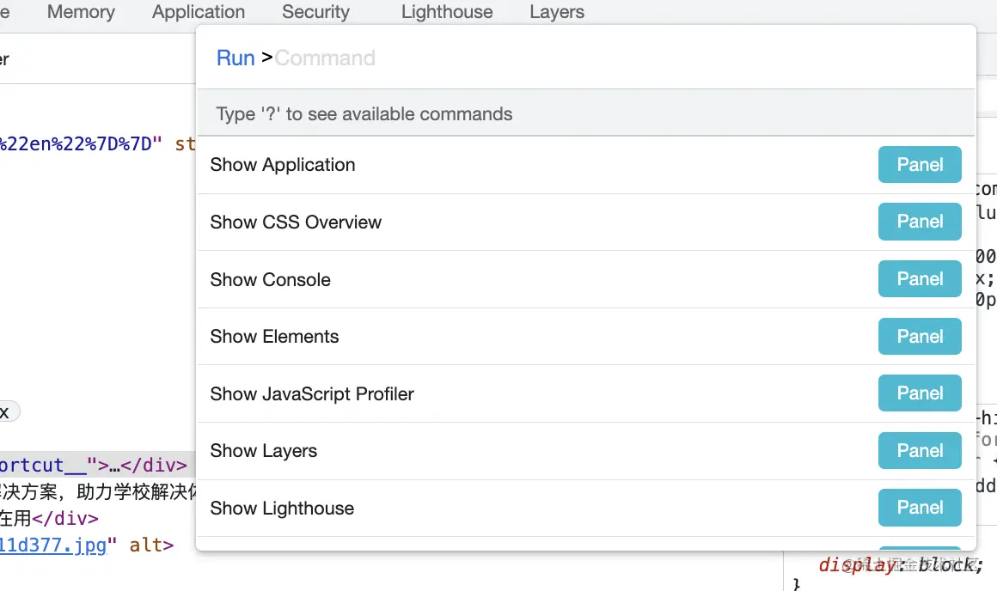Viewport: 997px width, 591px height.
Task: Choose the Show Application command
Action: pyautogui.click(x=283, y=165)
